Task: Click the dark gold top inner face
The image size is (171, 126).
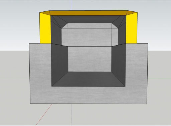Action: tap(88, 13)
